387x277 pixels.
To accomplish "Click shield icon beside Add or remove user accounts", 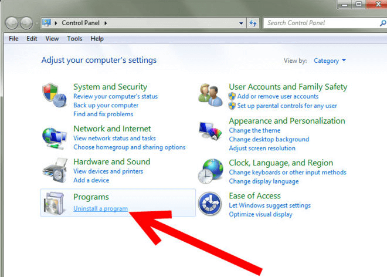I will pyautogui.click(x=232, y=96).
